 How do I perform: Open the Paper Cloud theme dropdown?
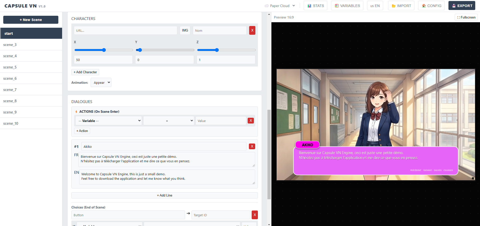click(280, 6)
